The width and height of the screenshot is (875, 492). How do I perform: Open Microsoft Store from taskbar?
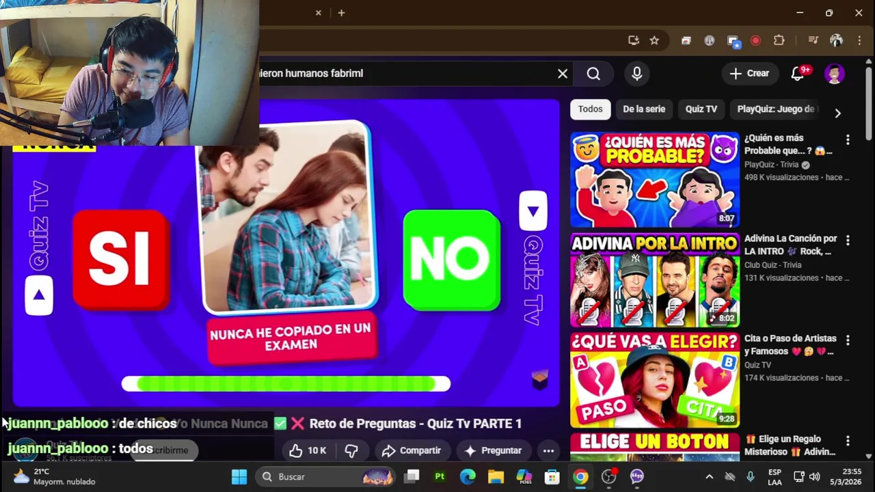pyautogui.click(x=552, y=476)
